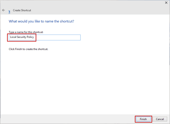Viewport: 170px width, 124px height.
Task: Click the word 'Security' in the name field
Action: (x=22, y=38)
